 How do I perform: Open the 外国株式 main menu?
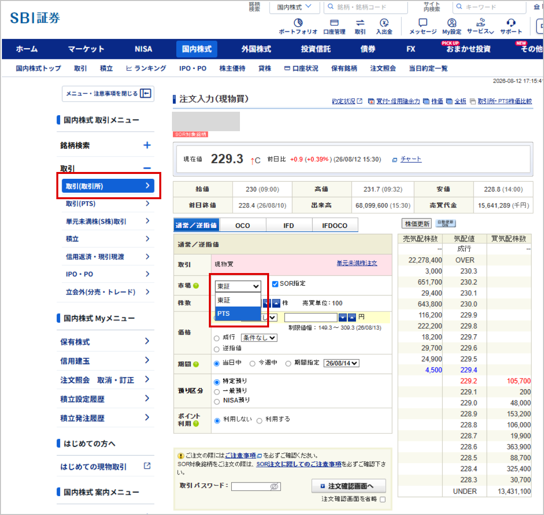[256, 49]
